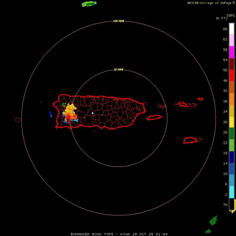Click the TH threshold legend label
236x236 pixels.
225,205
